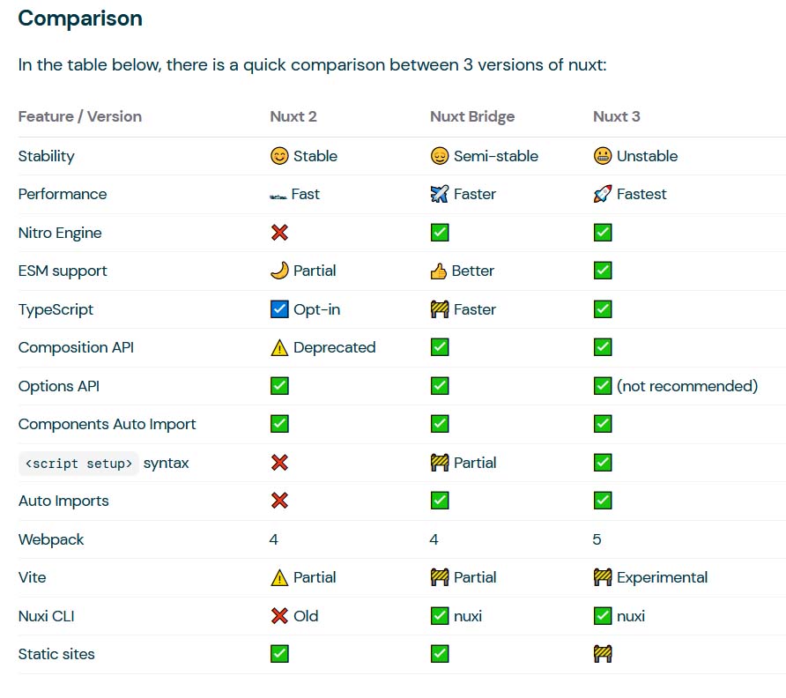Click the blue checkbox beside Opt-in
786x698 pixels.
coord(279,309)
